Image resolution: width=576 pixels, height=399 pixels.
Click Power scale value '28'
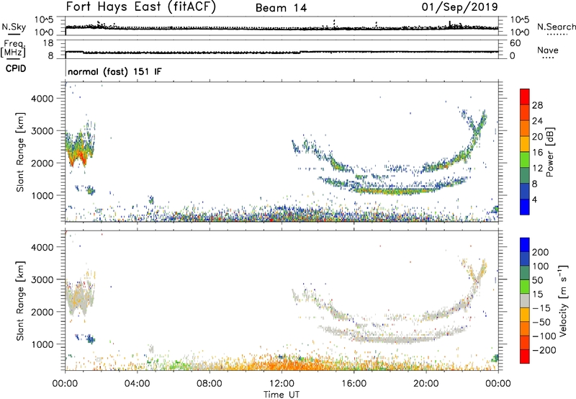[537, 105]
